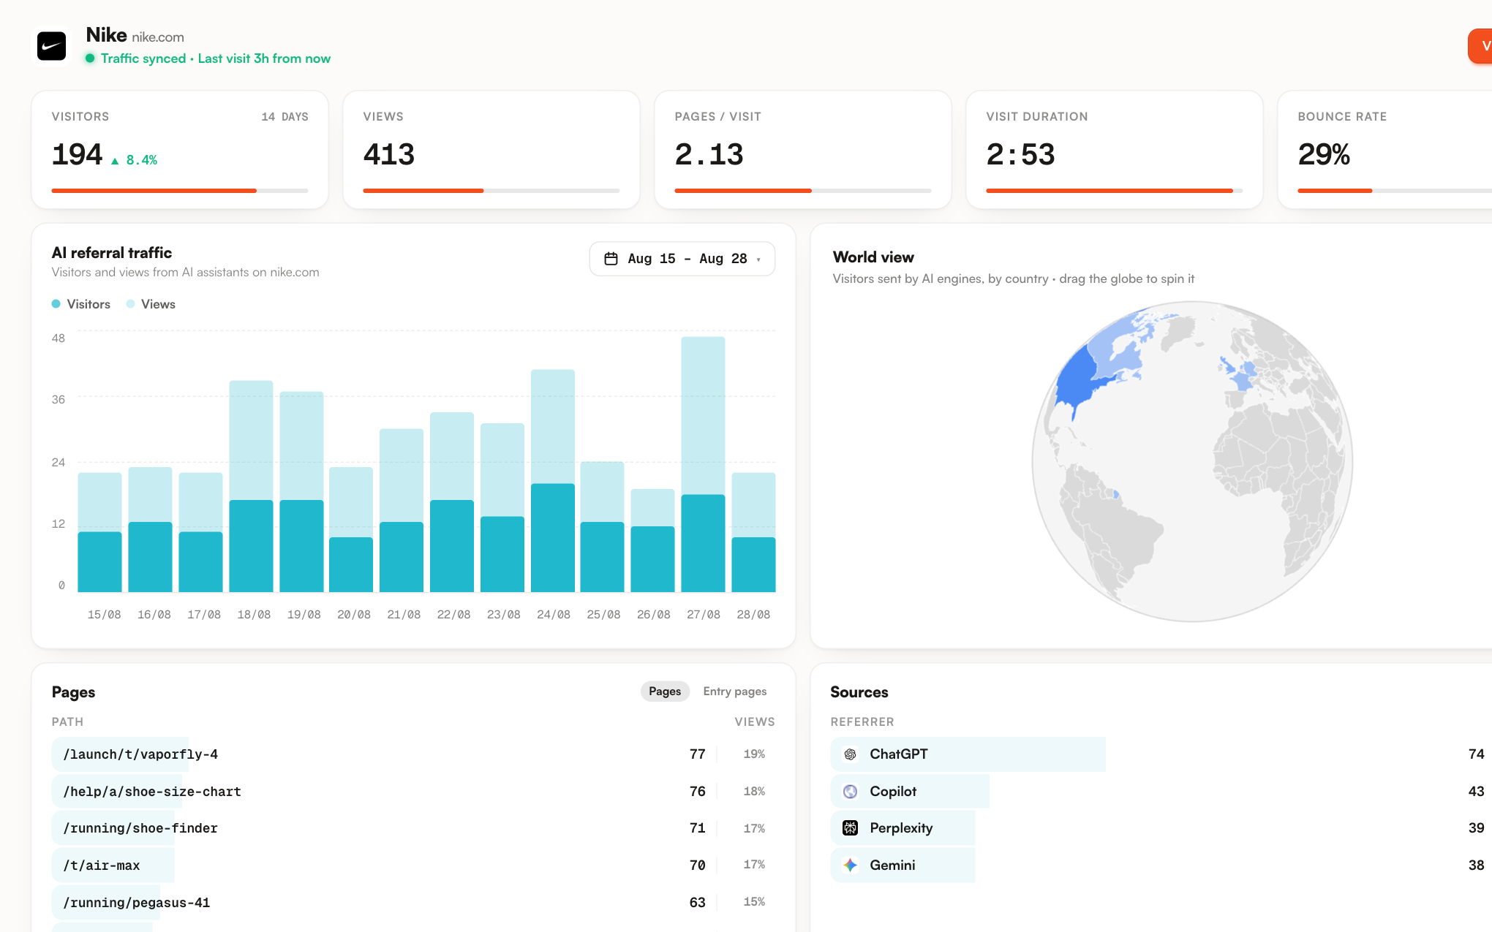Click the 19% share for vaporfly-4

tap(754, 754)
